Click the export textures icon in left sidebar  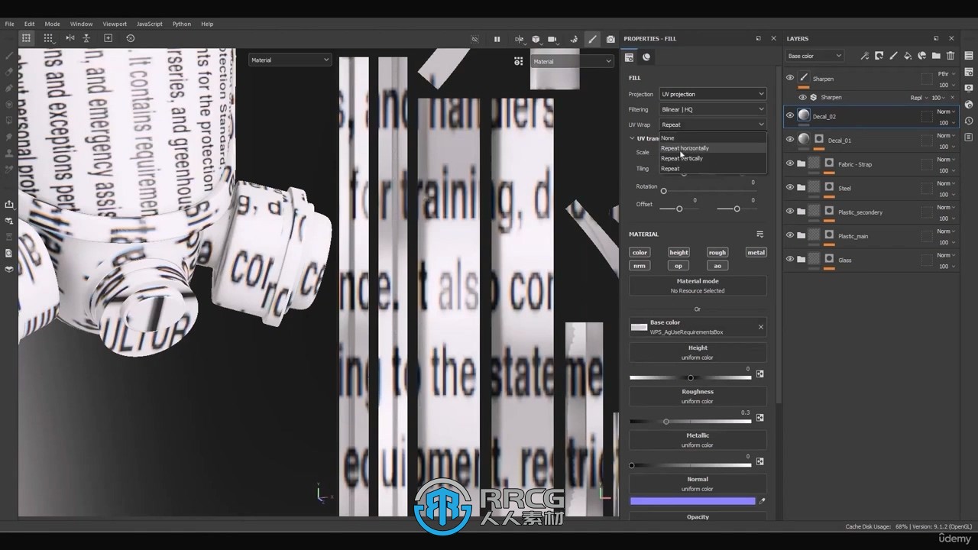9,204
